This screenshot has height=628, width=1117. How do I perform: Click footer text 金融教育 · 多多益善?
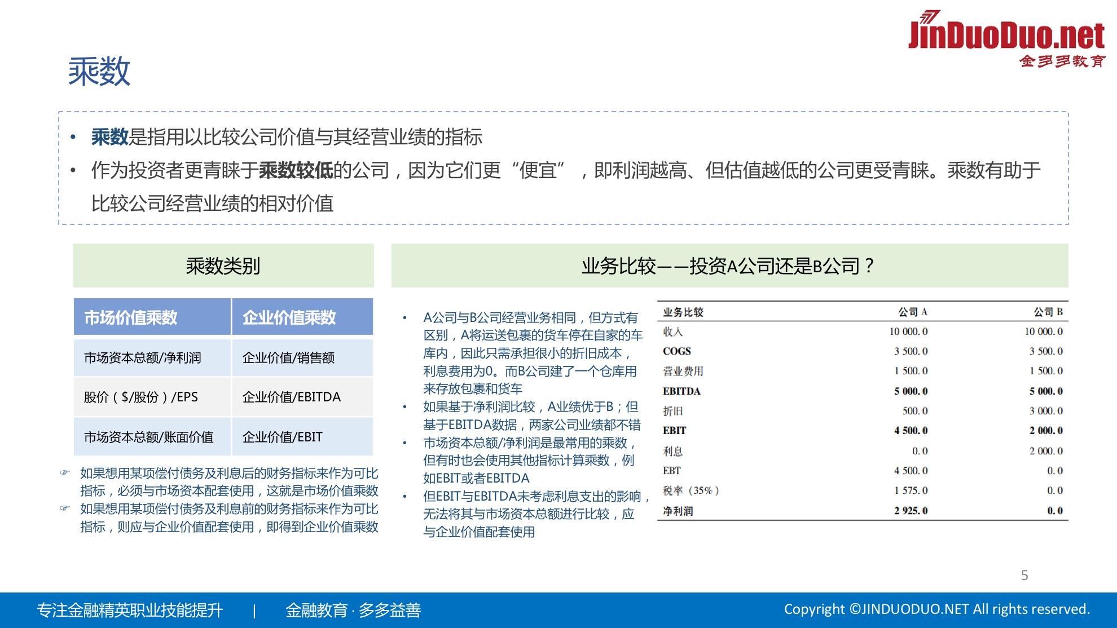pyautogui.click(x=353, y=610)
